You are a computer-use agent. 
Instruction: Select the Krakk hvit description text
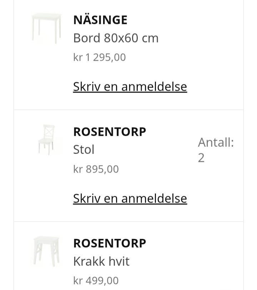point(101,261)
